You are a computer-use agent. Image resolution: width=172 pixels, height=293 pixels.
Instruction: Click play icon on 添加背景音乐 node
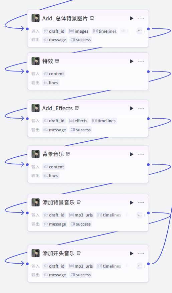(x=132, y=202)
